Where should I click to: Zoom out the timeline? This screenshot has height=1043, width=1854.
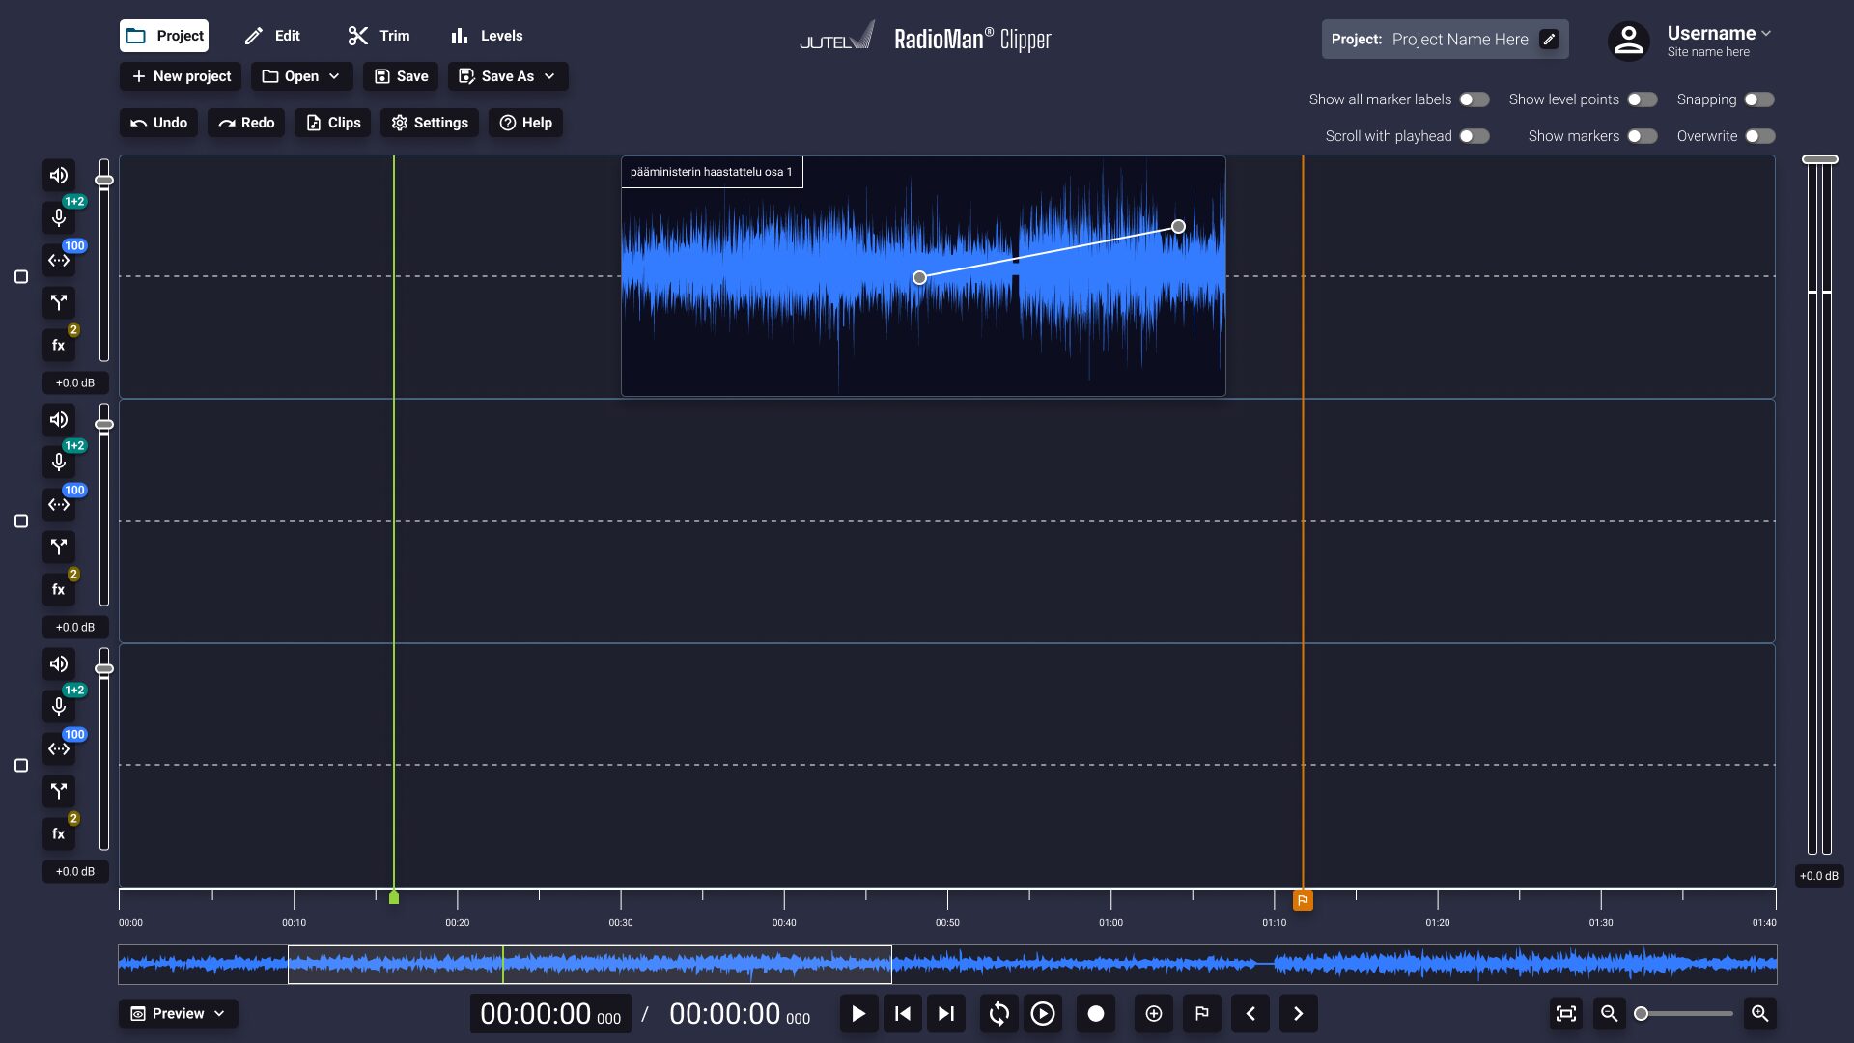click(x=1610, y=1013)
